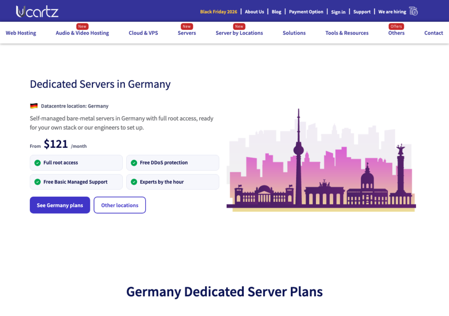Open the Servers menu
Image resolution: width=449 pixels, height=316 pixels.
click(x=187, y=33)
